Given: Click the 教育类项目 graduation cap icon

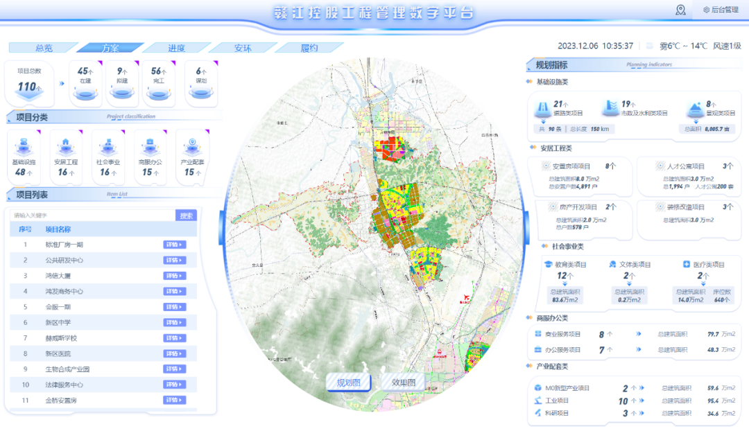Looking at the screenshot, I should click(548, 265).
